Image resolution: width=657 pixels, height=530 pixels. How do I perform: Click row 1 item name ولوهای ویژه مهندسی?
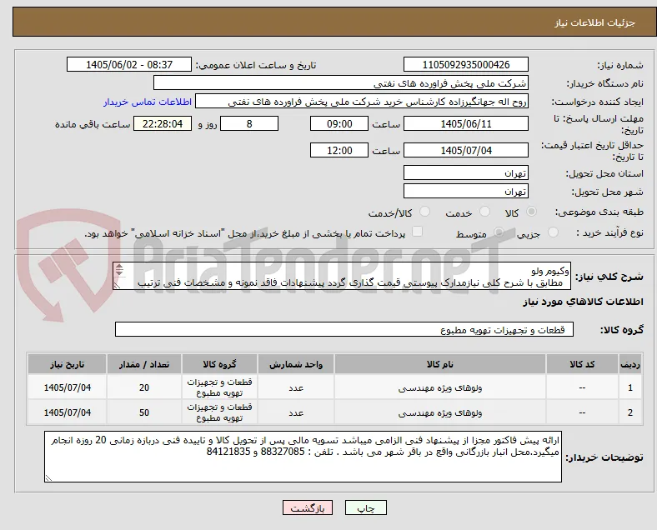tap(440, 387)
